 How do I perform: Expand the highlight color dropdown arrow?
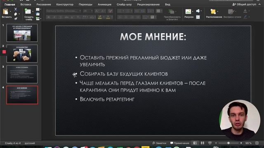click(x=104, y=17)
